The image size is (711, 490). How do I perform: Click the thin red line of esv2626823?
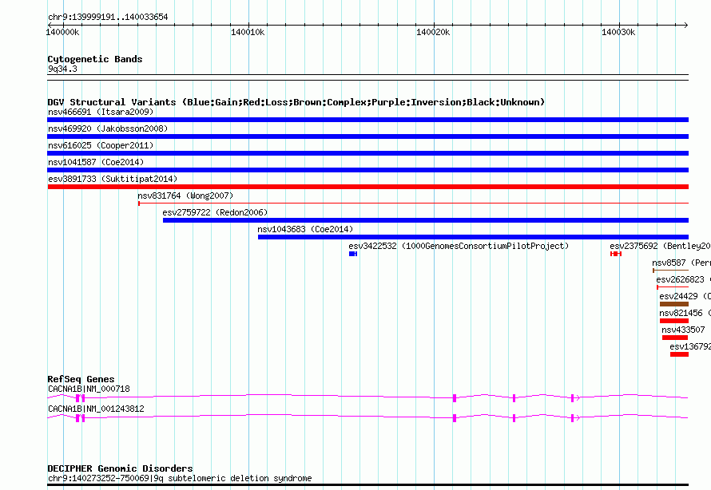(x=673, y=287)
